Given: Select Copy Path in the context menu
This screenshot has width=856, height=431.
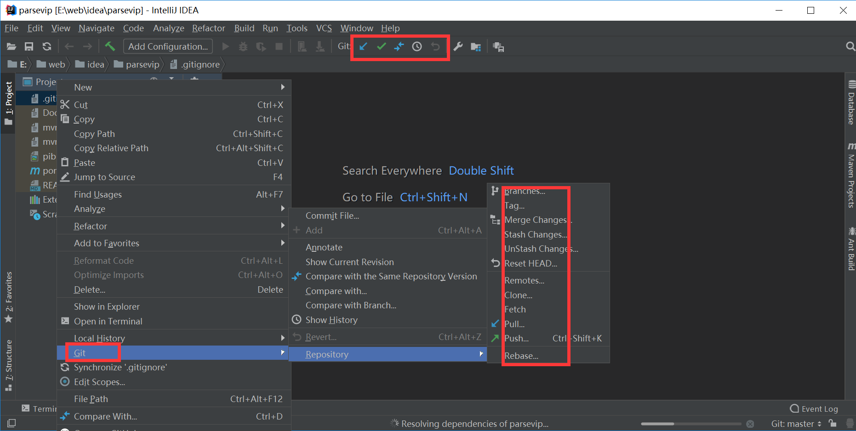Looking at the screenshot, I should coord(174,134).
